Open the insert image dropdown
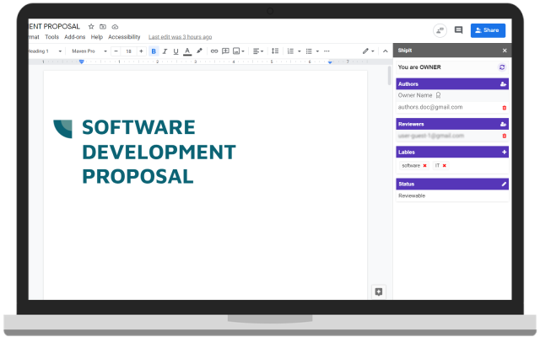540x337 pixels. tap(239, 51)
